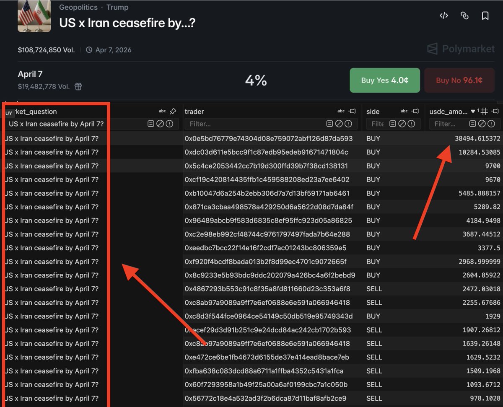Image resolution: width=503 pixels, height=407 pixels.
Task: Select trader 0x96489abcb9f583d6835c8ef95ffc923d05a86825
Action: click(x=269, y=220)
